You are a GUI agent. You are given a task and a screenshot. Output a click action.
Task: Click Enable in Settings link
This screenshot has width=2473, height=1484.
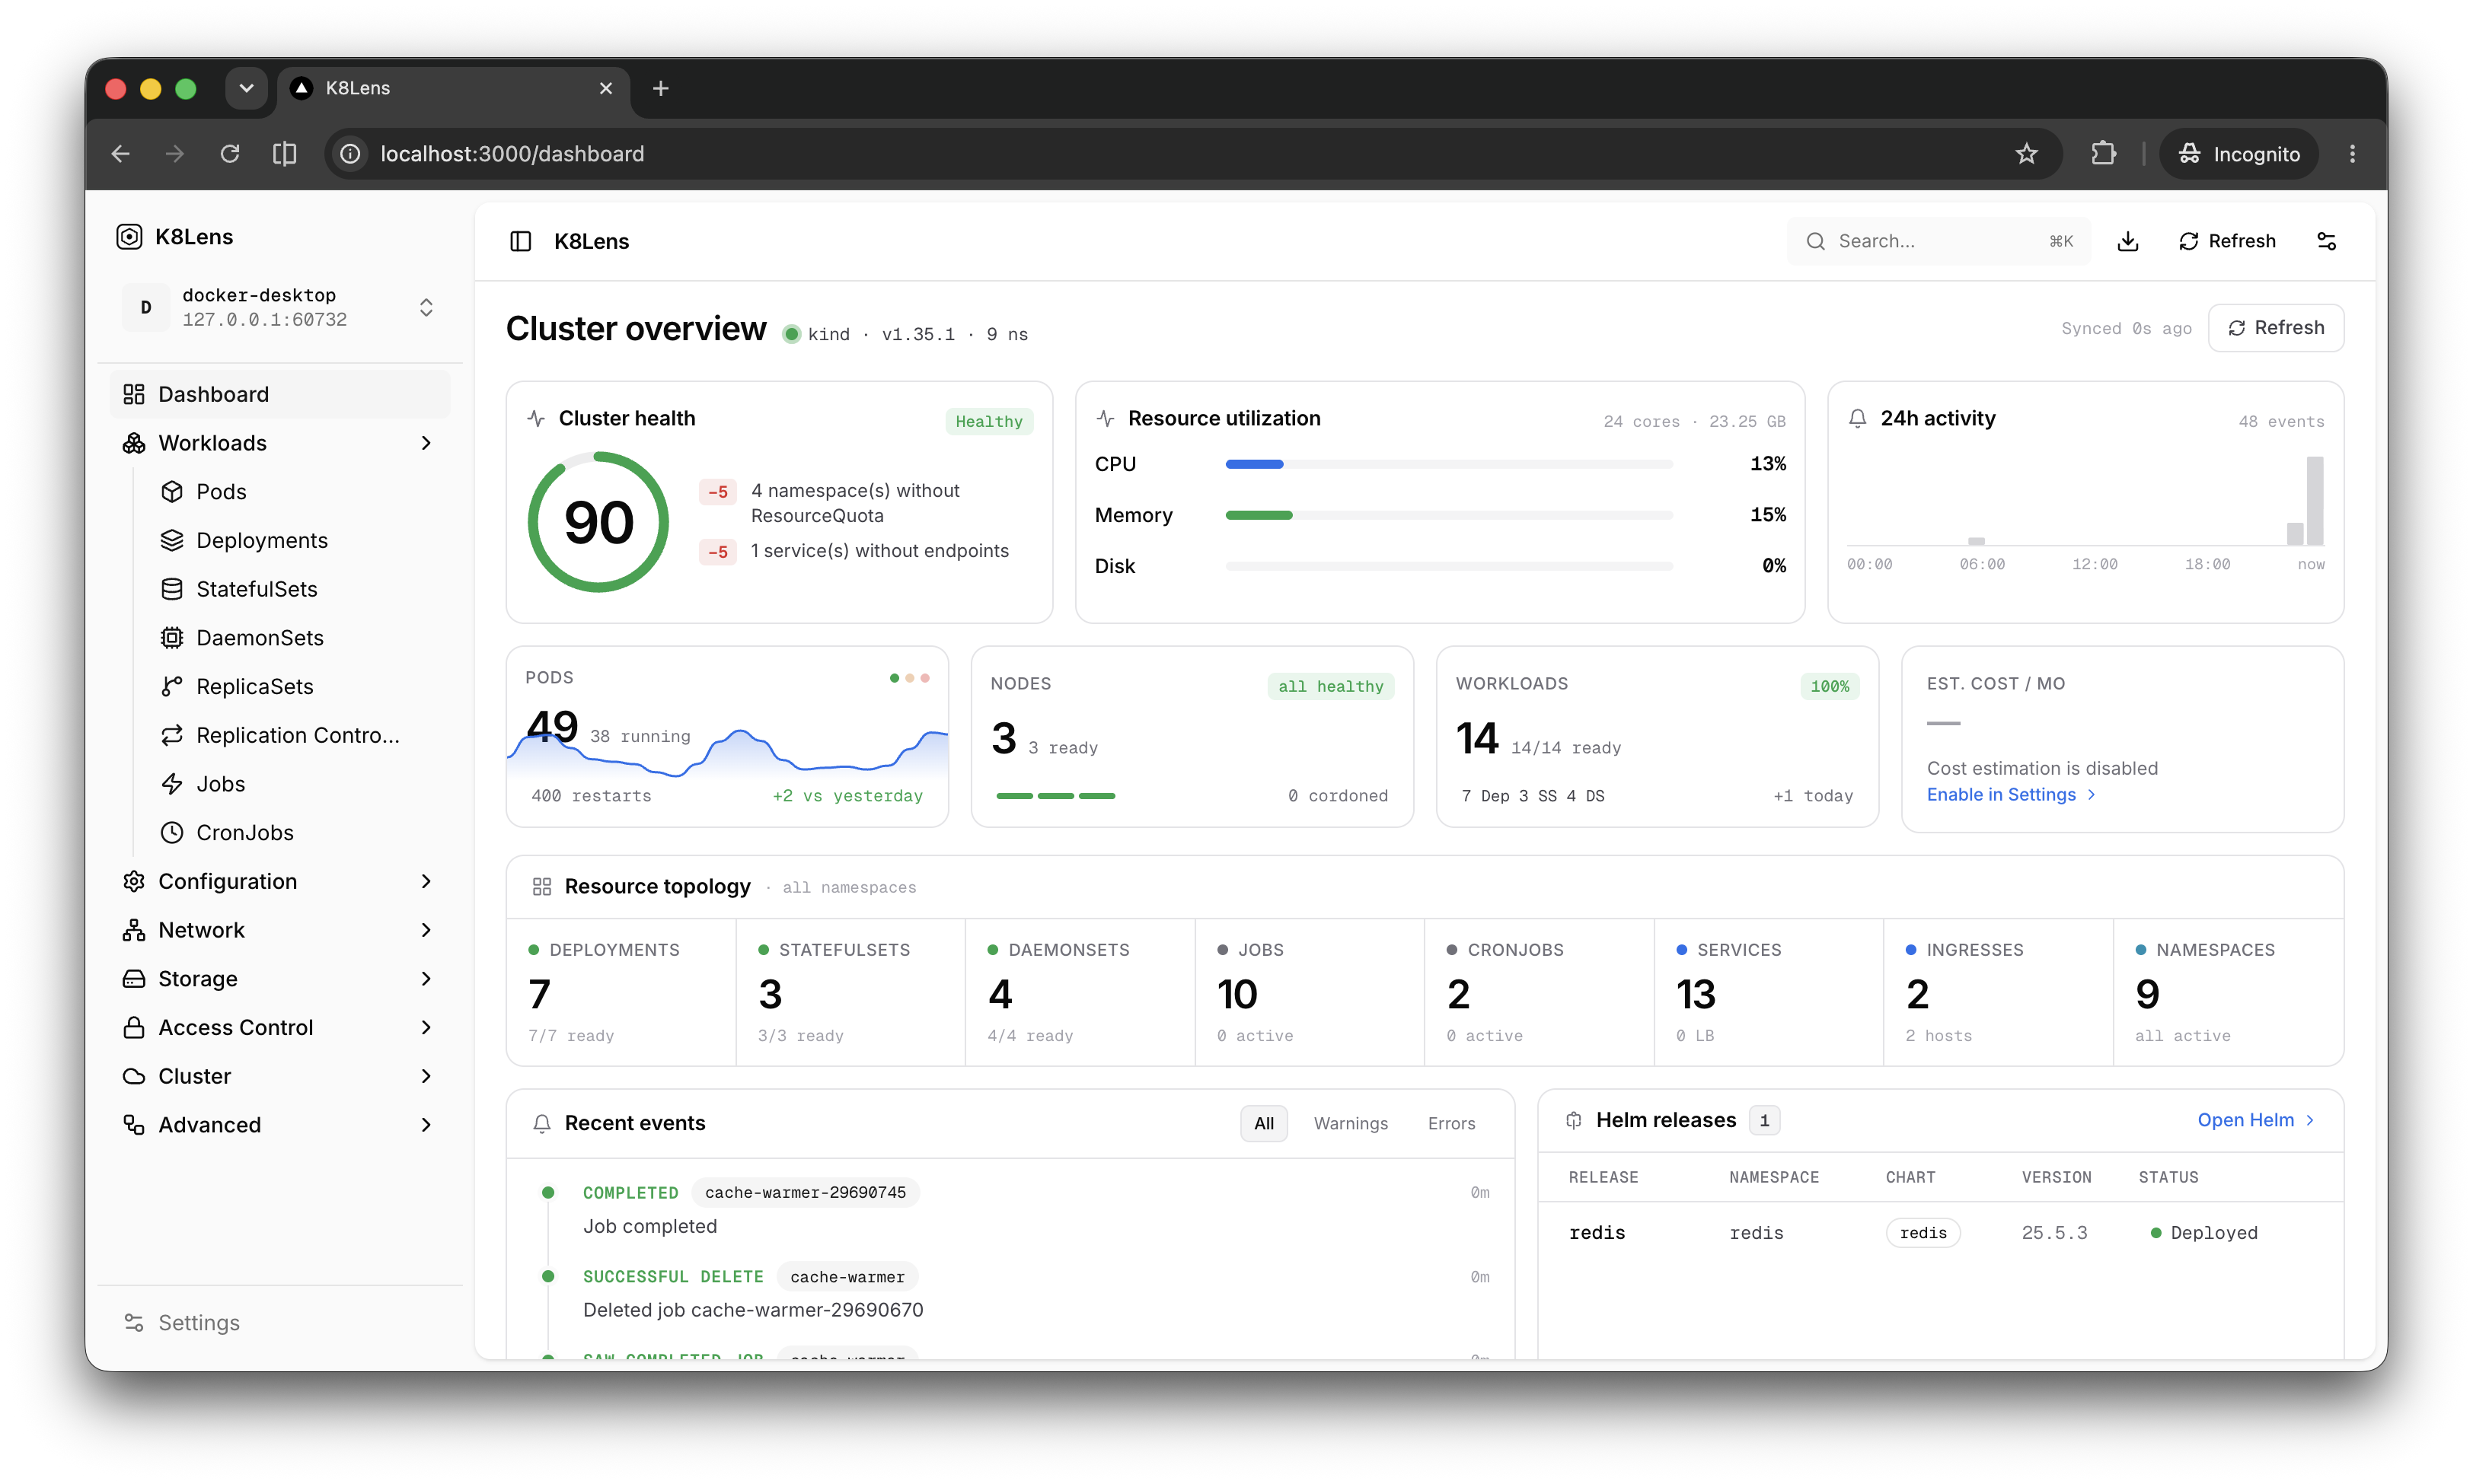[x=2010, y=794]
